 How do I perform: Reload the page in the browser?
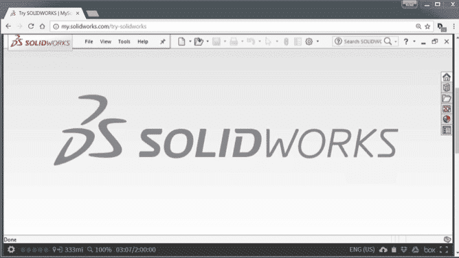point(31,26)
